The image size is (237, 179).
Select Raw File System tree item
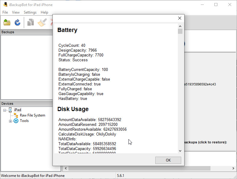[33, 115]
